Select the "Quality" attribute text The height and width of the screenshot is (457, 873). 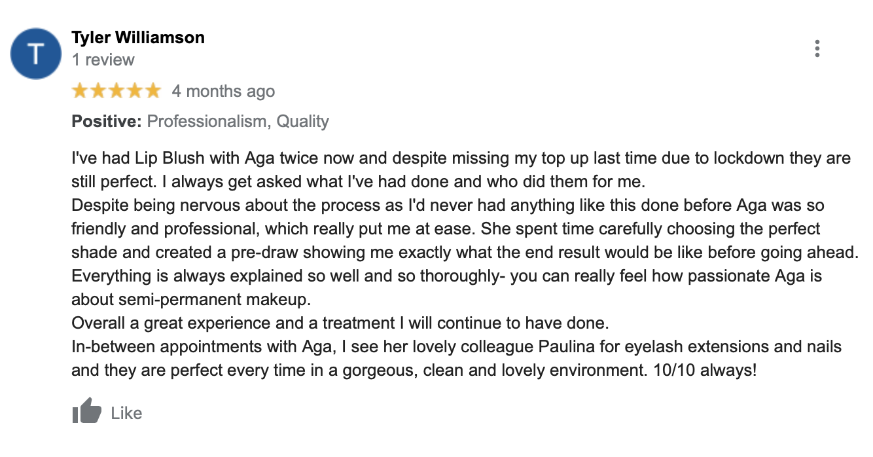pyautogui.click(x=302, y=122)
